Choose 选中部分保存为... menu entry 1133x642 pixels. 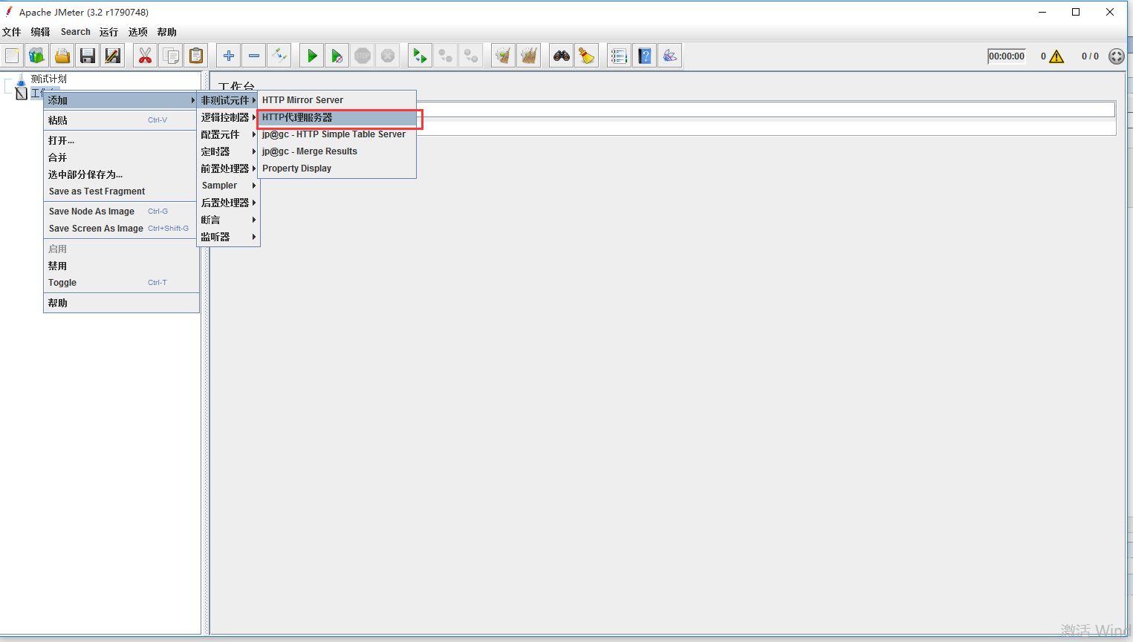pos(121,174)
